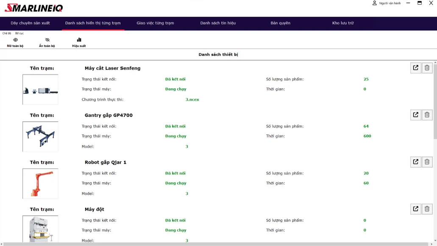Image resolution: width=437 pixels, height=246 pixels.
Task: Click the Danh sách thiết bị heading
Action: [x=218, y=55]
